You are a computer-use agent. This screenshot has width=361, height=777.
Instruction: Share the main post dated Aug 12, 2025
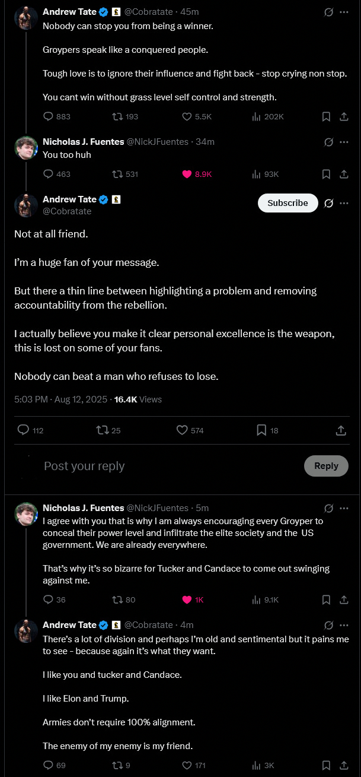341,430
